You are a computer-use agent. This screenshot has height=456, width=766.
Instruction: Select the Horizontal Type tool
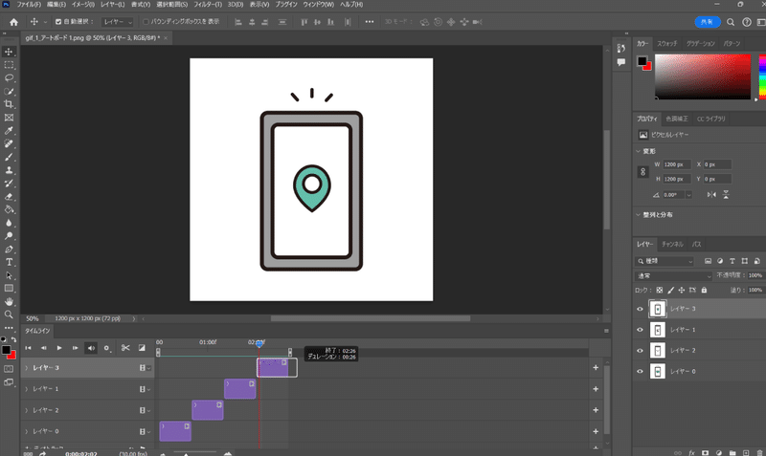[9, 262]
